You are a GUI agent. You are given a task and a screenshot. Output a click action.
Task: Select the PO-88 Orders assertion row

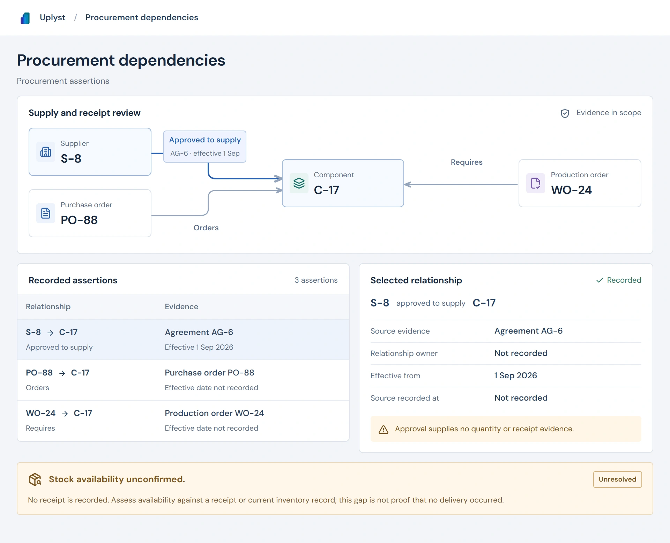[x=183, y=380]
